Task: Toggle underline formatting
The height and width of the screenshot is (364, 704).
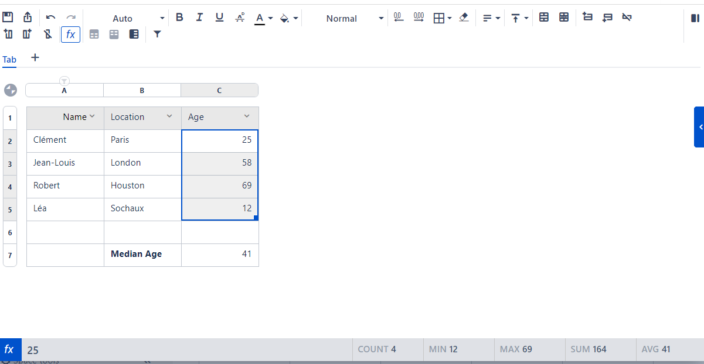Action: [219, 17]
